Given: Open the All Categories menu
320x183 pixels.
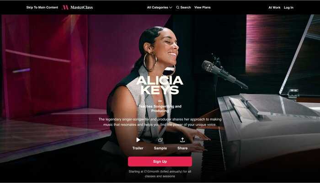Looking at the screenshot, I should [x=160, y=7].
